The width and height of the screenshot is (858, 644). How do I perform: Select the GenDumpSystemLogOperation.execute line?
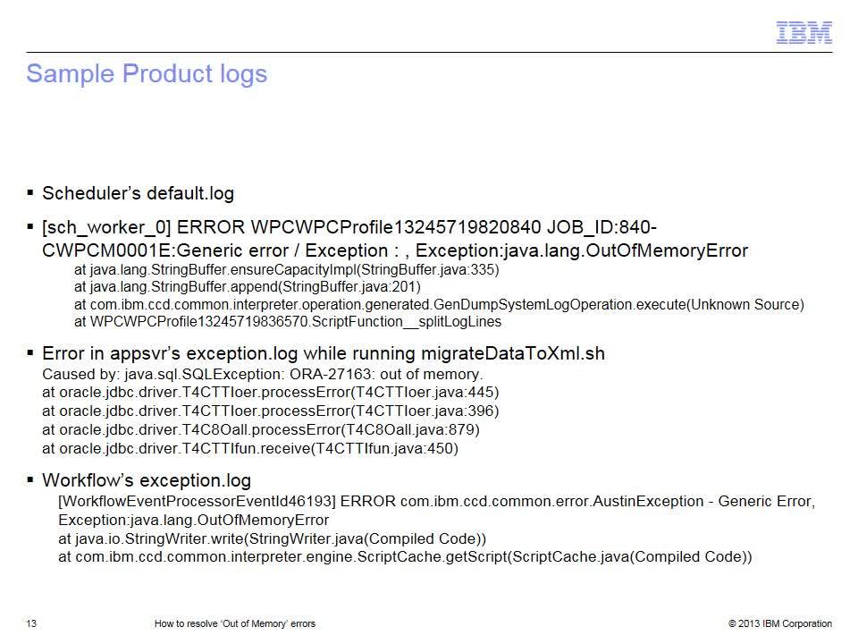[439, 304]
